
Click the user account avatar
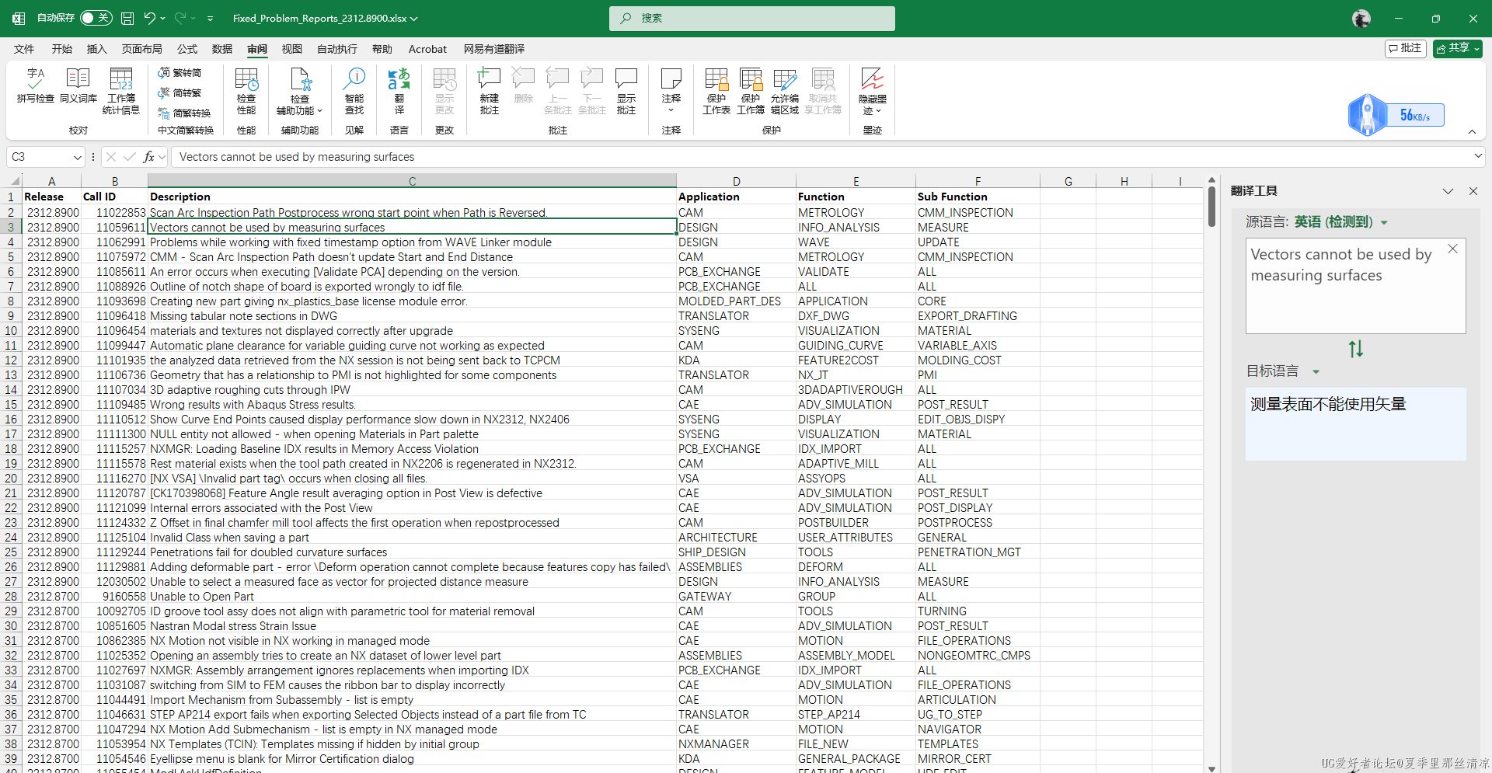(x=1361, y=18)
